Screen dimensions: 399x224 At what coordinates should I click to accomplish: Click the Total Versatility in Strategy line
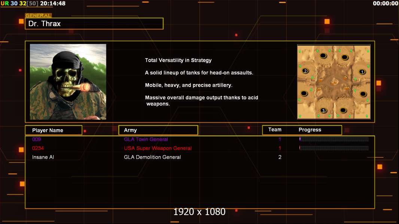178,60
